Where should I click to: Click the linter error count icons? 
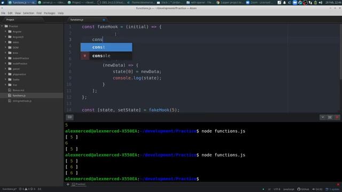click(27, 189)
